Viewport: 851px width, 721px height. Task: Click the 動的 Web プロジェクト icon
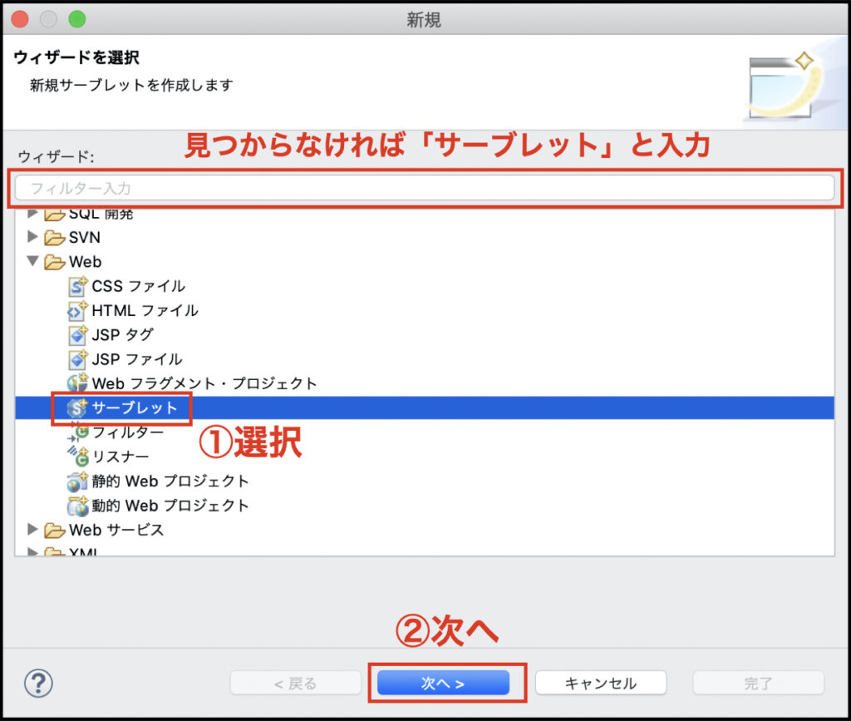[78, 505]
